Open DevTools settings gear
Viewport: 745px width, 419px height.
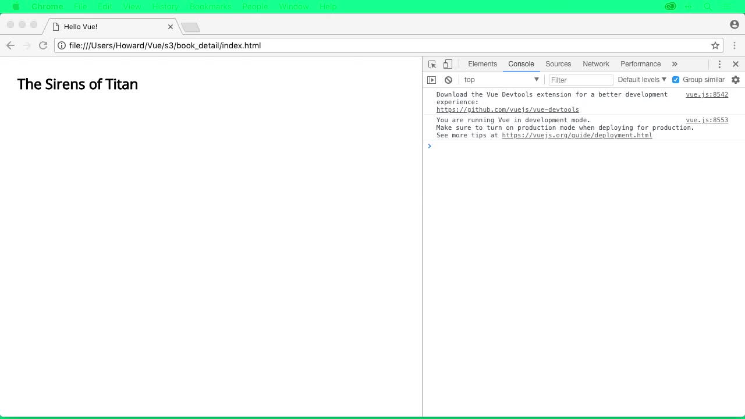pos(735,80)
